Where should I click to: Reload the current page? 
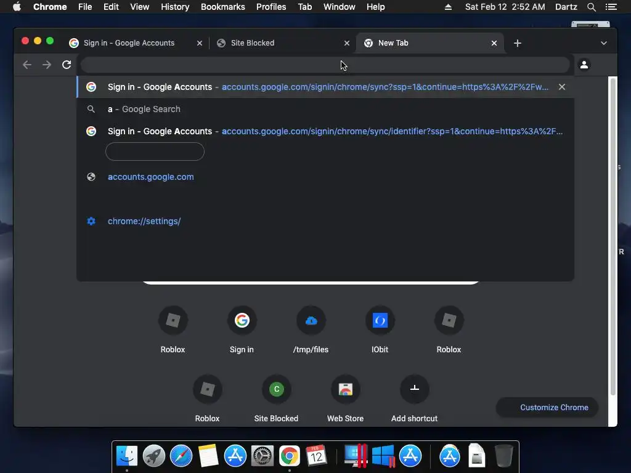tap(67, 65)
